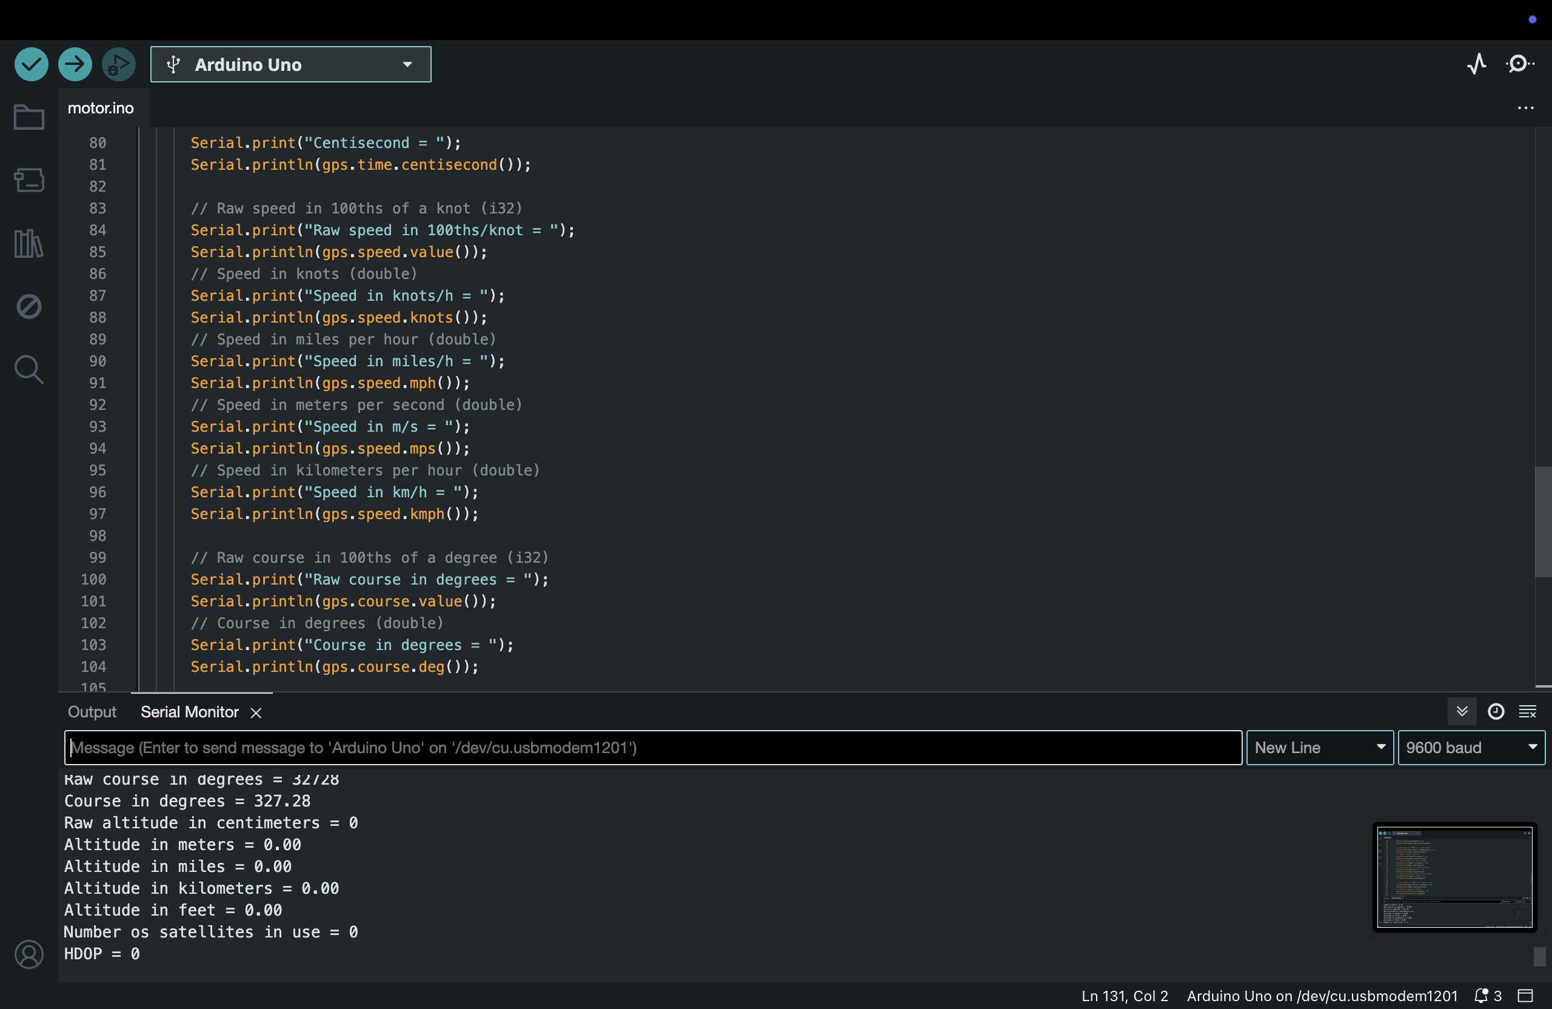Toggle autoscroll in the Serial Monitor
The height and width of the screenshot is (1009, 1552).
click(1462, 711)
